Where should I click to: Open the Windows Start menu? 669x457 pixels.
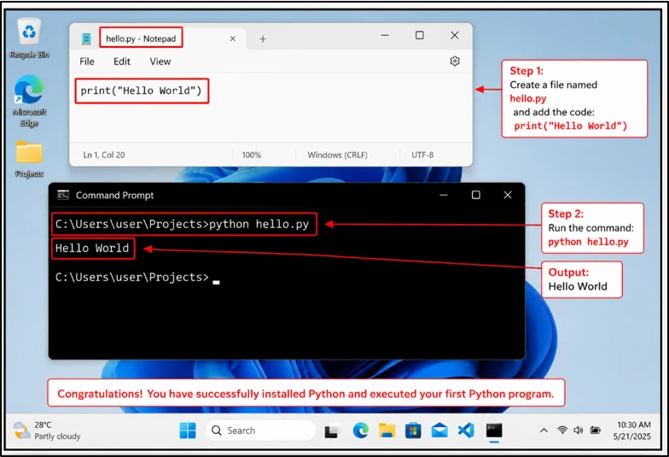(x=188, y=431)
